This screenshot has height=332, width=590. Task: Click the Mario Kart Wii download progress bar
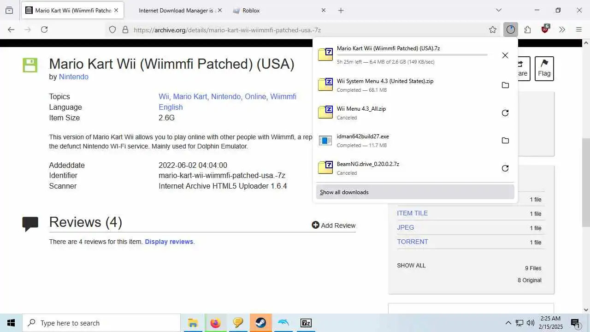point(412,55)
